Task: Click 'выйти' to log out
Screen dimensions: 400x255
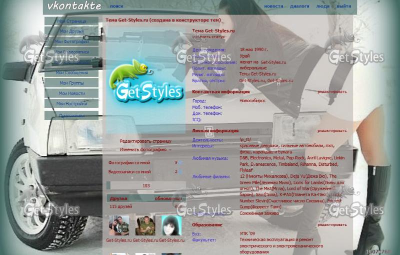Action: click(x=343, y=7)
